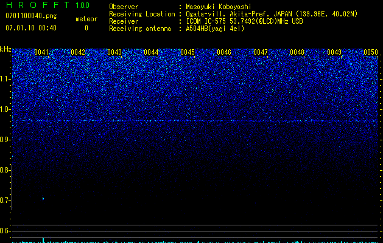
Task: Click the 0048 time marker
Action: click(x=297, y=52)
